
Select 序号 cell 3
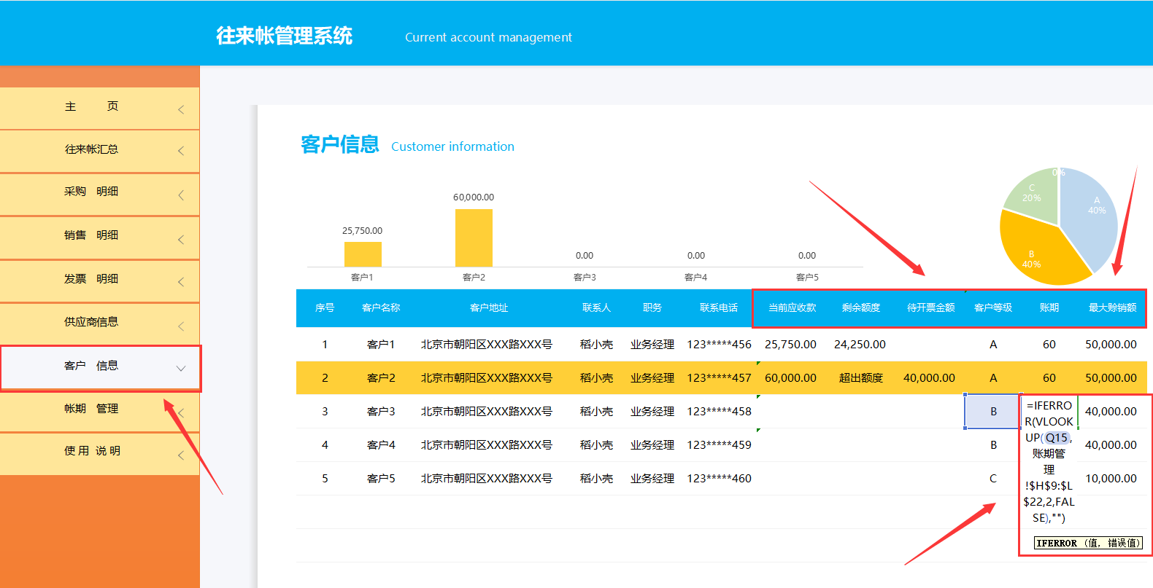click(x=325, y=411)
